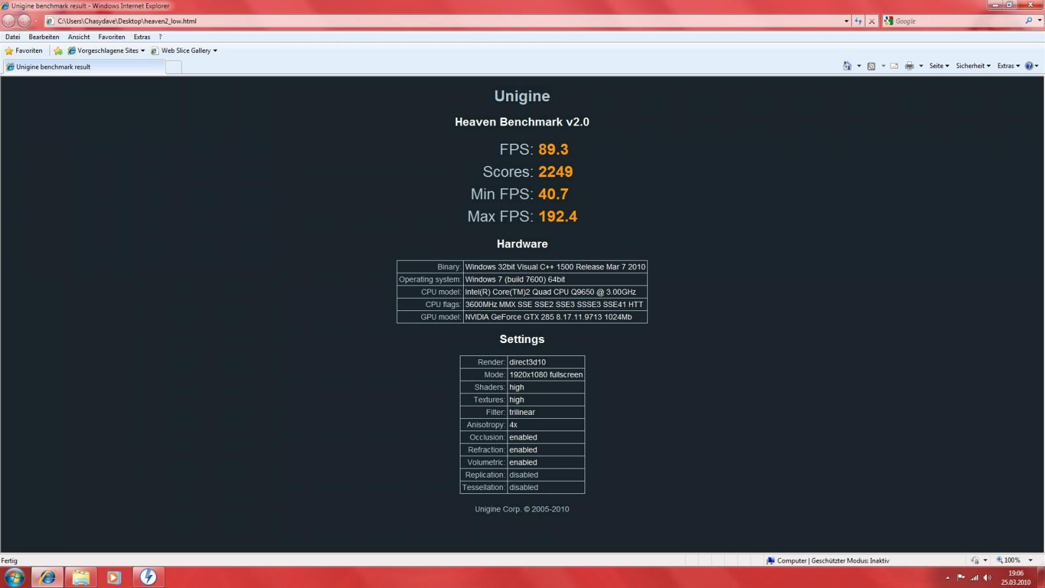
Task: Click the Filter value trilinear
Action: point(546,412)
